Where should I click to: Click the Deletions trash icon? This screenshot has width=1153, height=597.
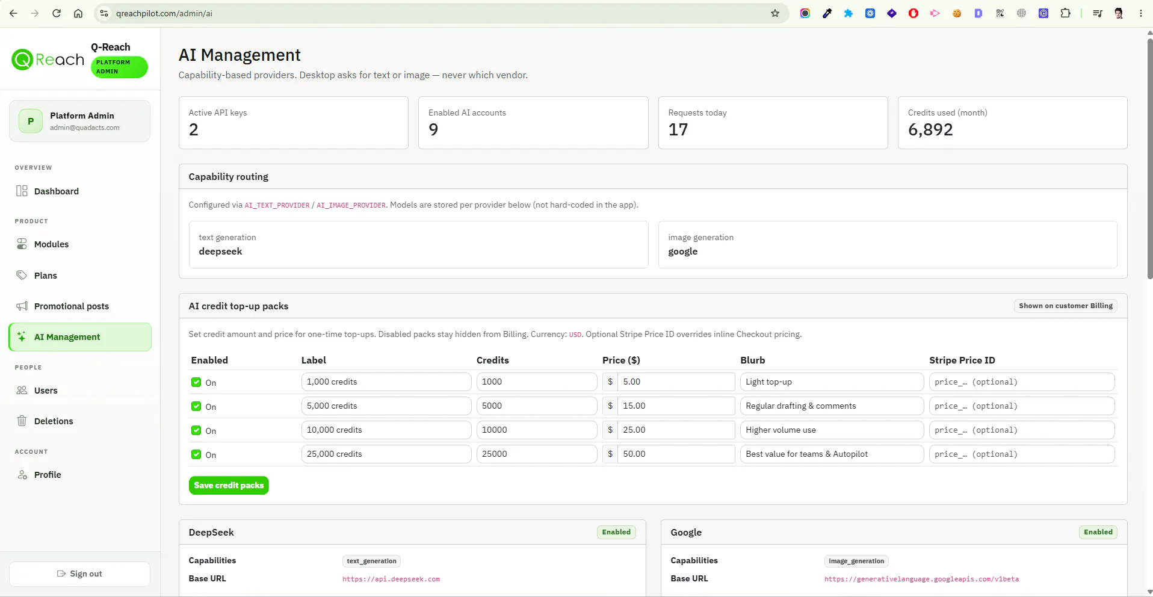click(22, 421)
